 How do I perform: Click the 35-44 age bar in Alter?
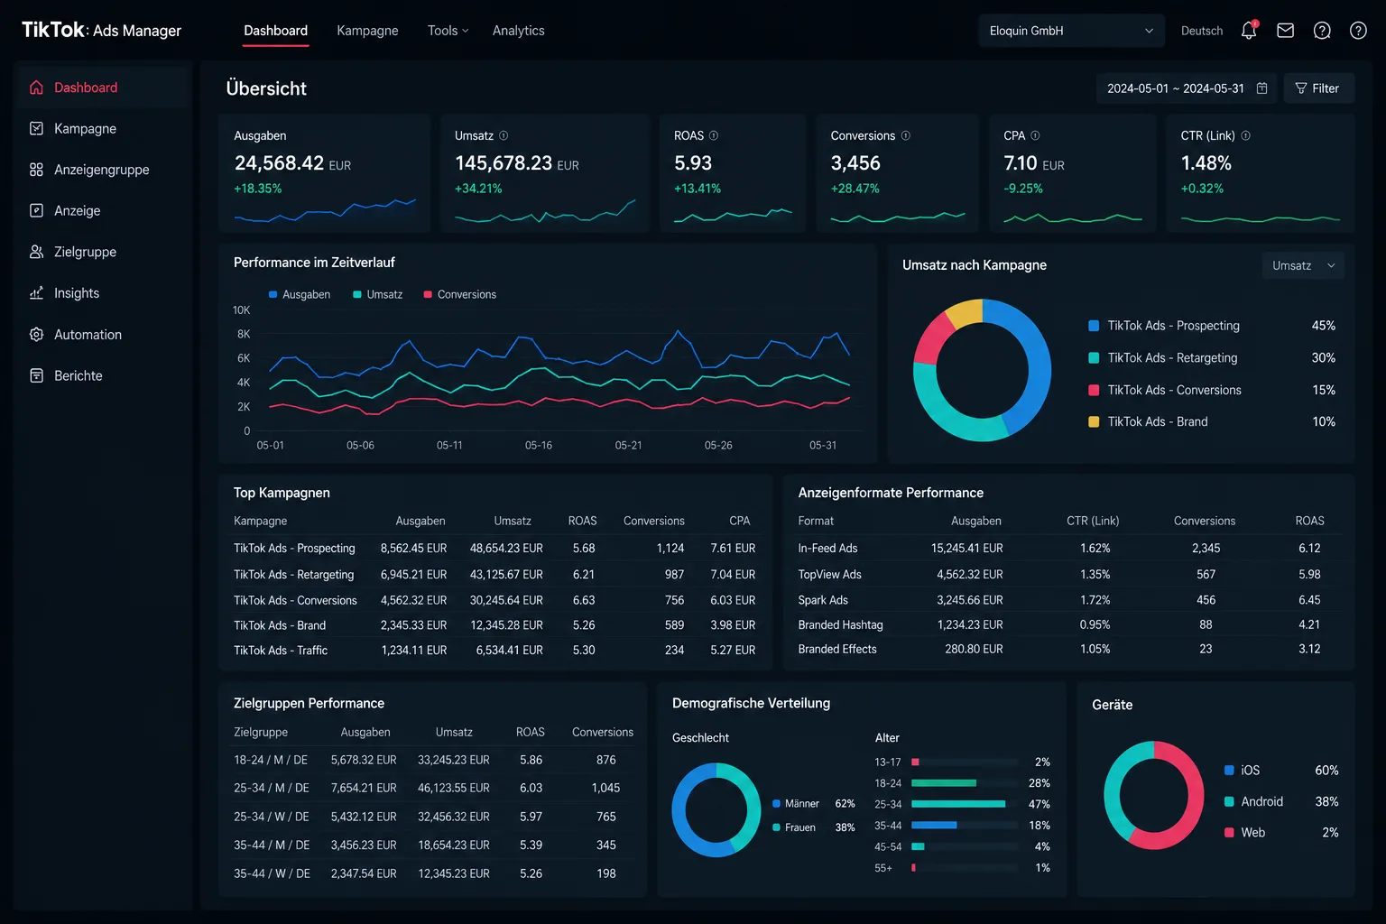(934, 826)
